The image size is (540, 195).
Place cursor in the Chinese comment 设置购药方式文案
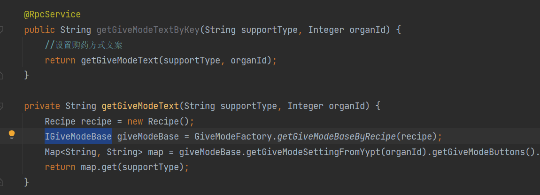(x=89, y=45)
